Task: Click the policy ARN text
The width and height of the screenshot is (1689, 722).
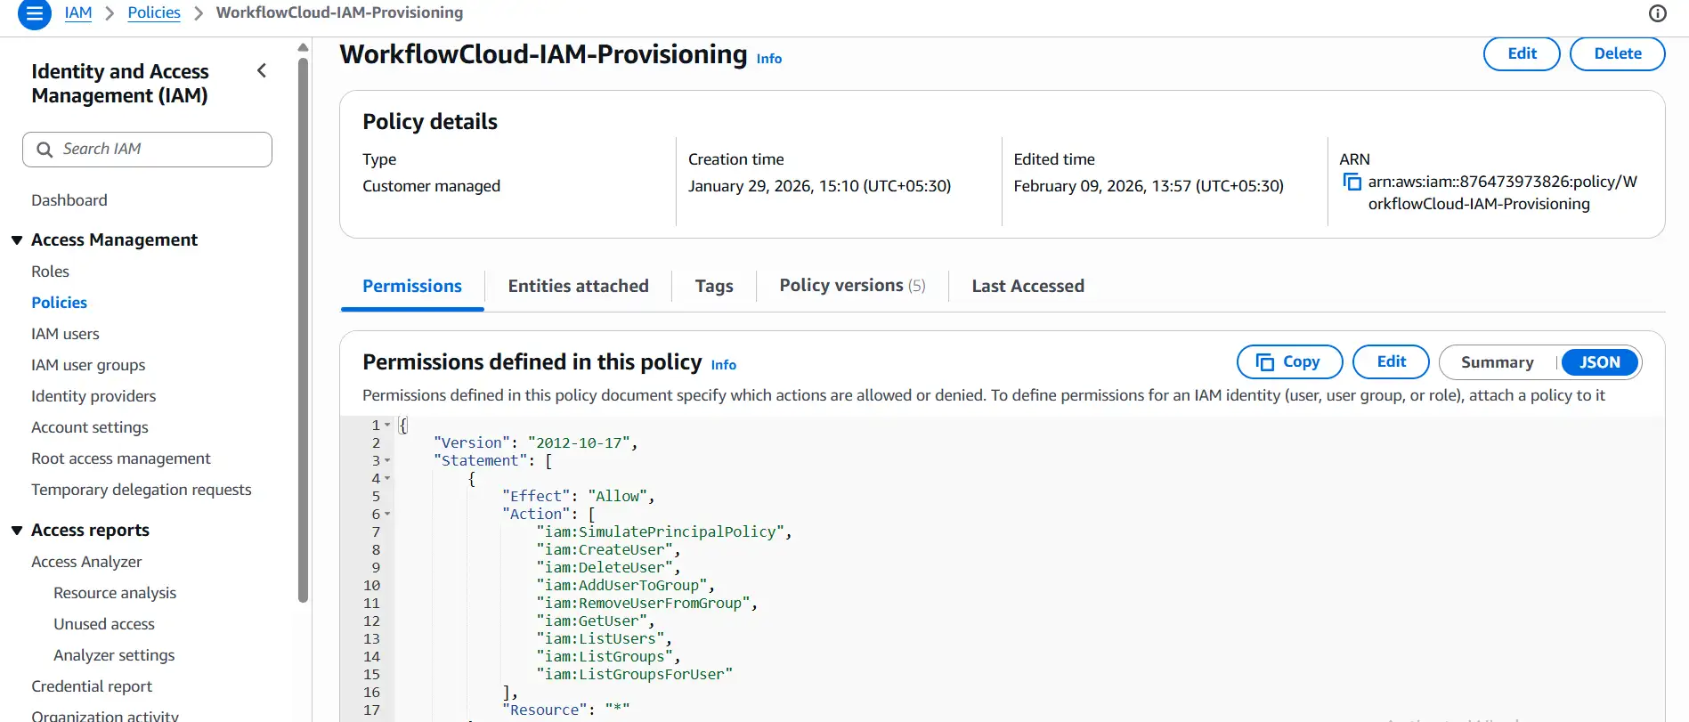Action: (x=1503, y=193)
